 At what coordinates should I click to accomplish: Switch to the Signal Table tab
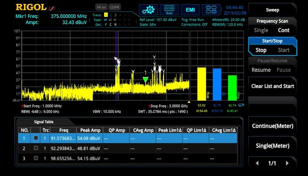tap(44, 122)
